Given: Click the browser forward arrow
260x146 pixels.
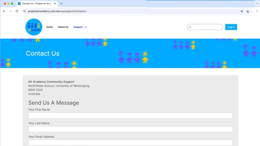Looking at the screenshot, I should [x=10, y=11].
